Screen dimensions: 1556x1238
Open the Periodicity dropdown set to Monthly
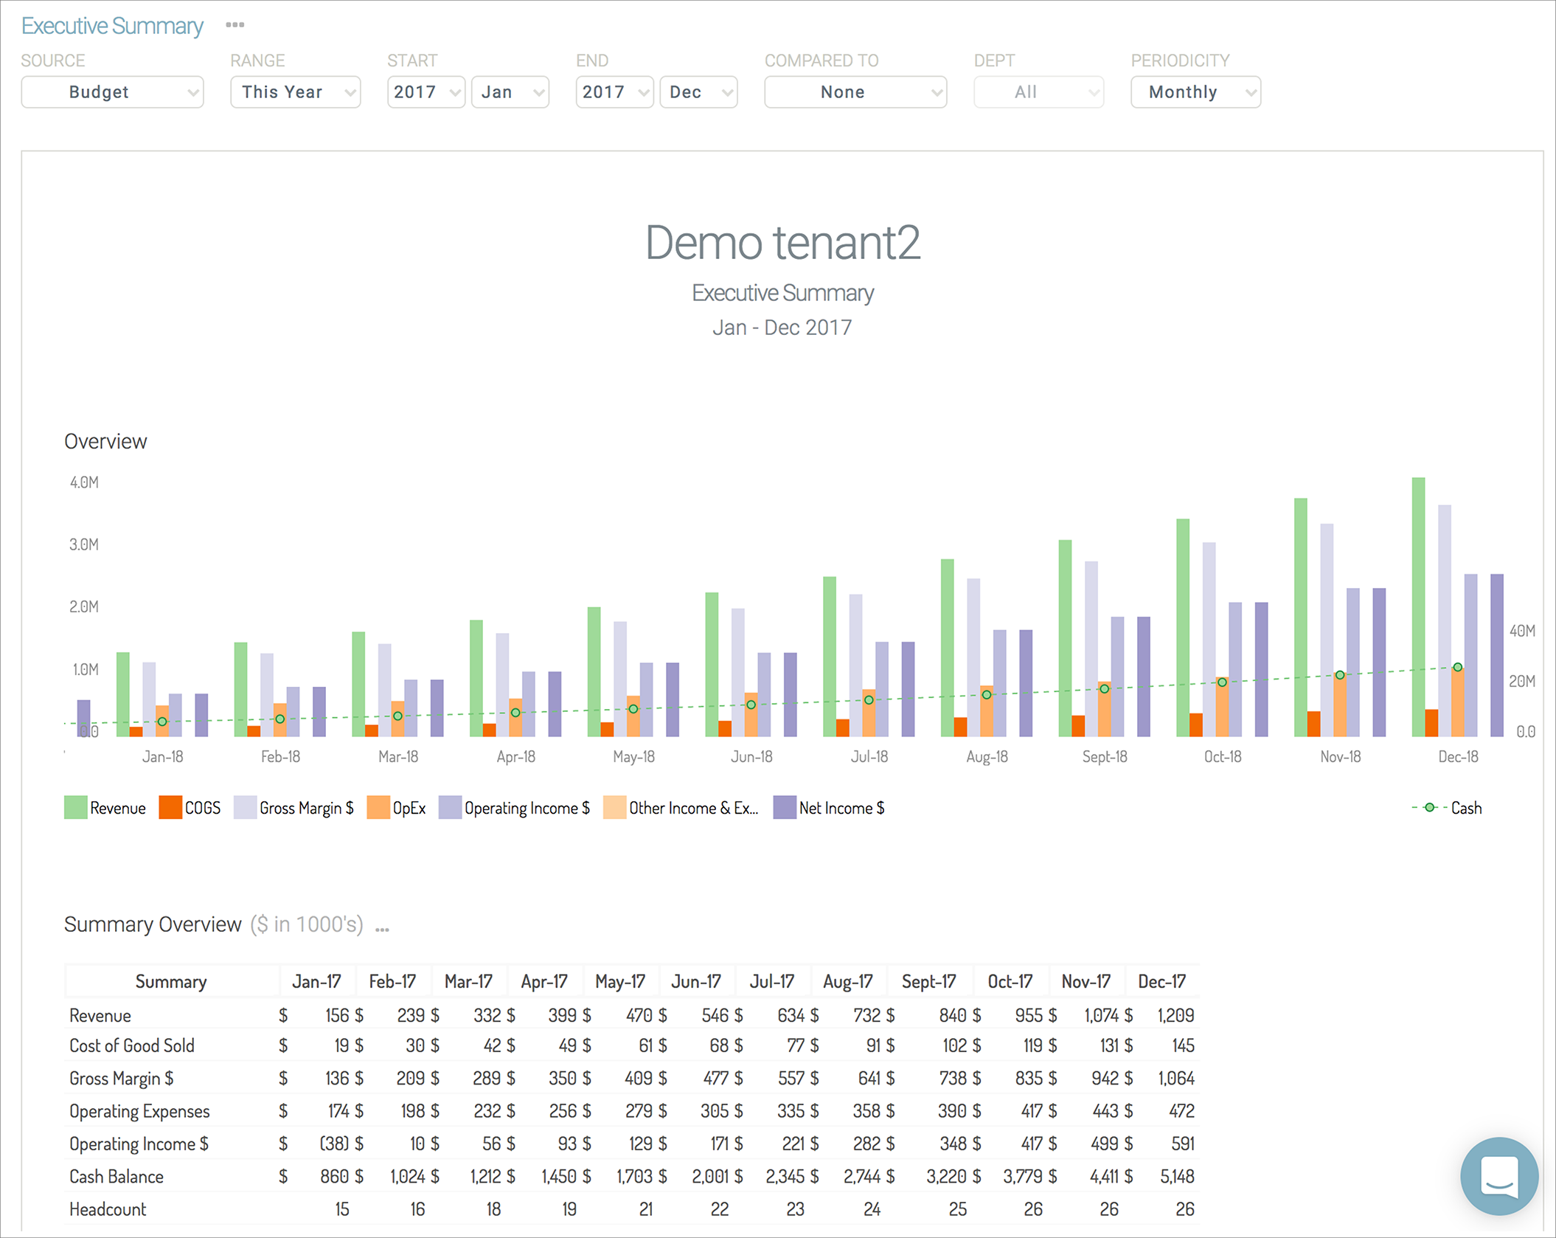1195,92
